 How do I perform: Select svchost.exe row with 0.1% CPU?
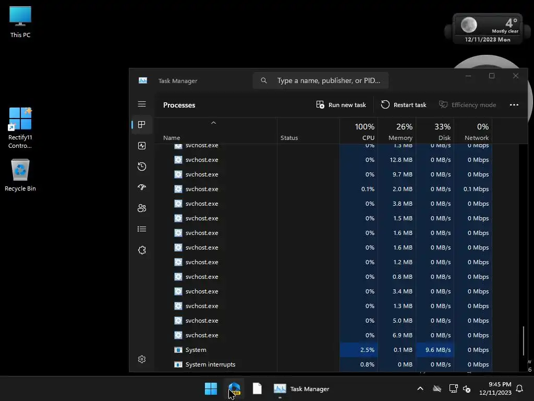pyautogui.click(x=323, y=189)
